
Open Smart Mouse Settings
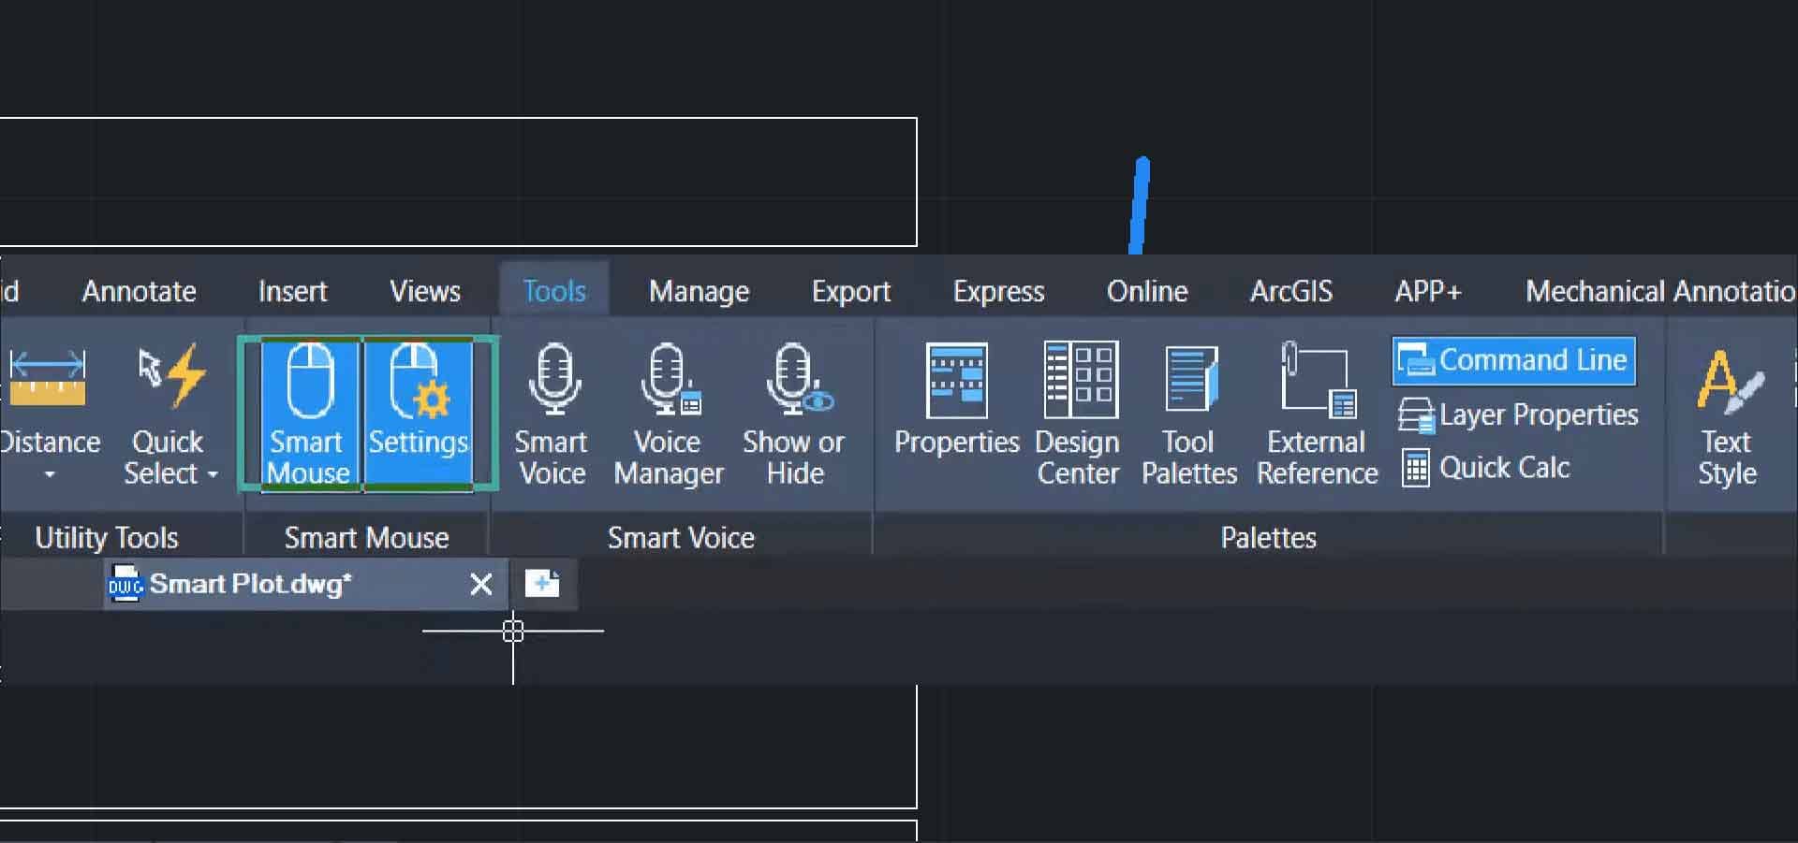[418, 414]
